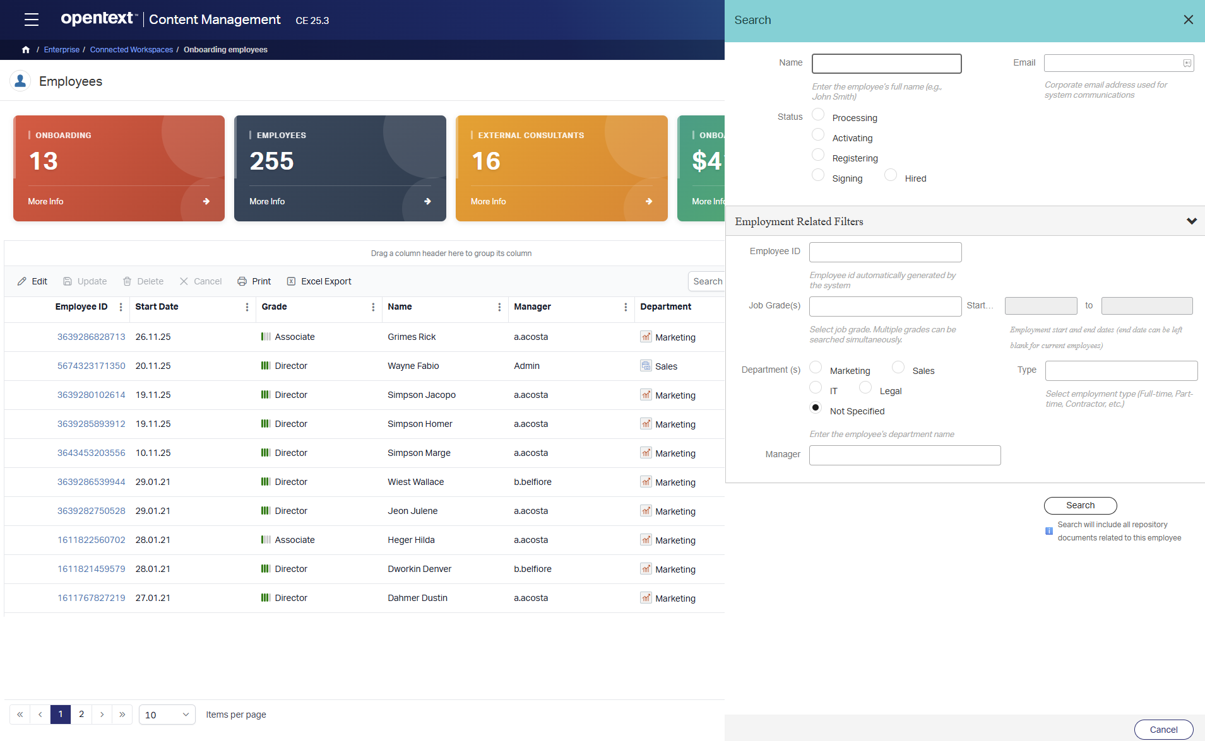This screenshot has height=741, width=1205.
Task: Select the Processing status radio button
Action: 818,114
